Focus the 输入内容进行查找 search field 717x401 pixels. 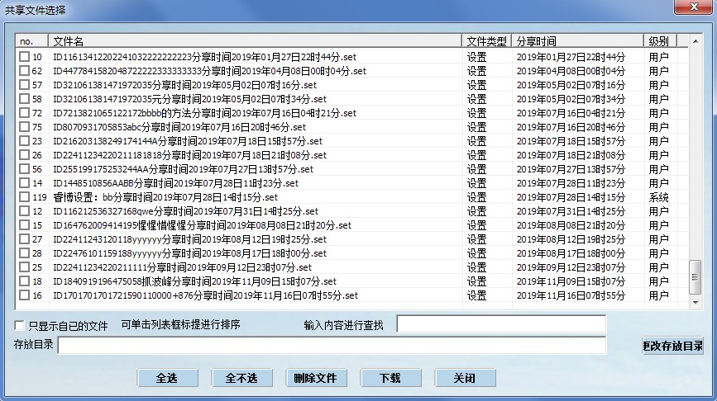pos(501,325)
